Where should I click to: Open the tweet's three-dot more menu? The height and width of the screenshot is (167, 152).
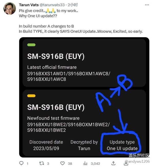coord(147,5)
